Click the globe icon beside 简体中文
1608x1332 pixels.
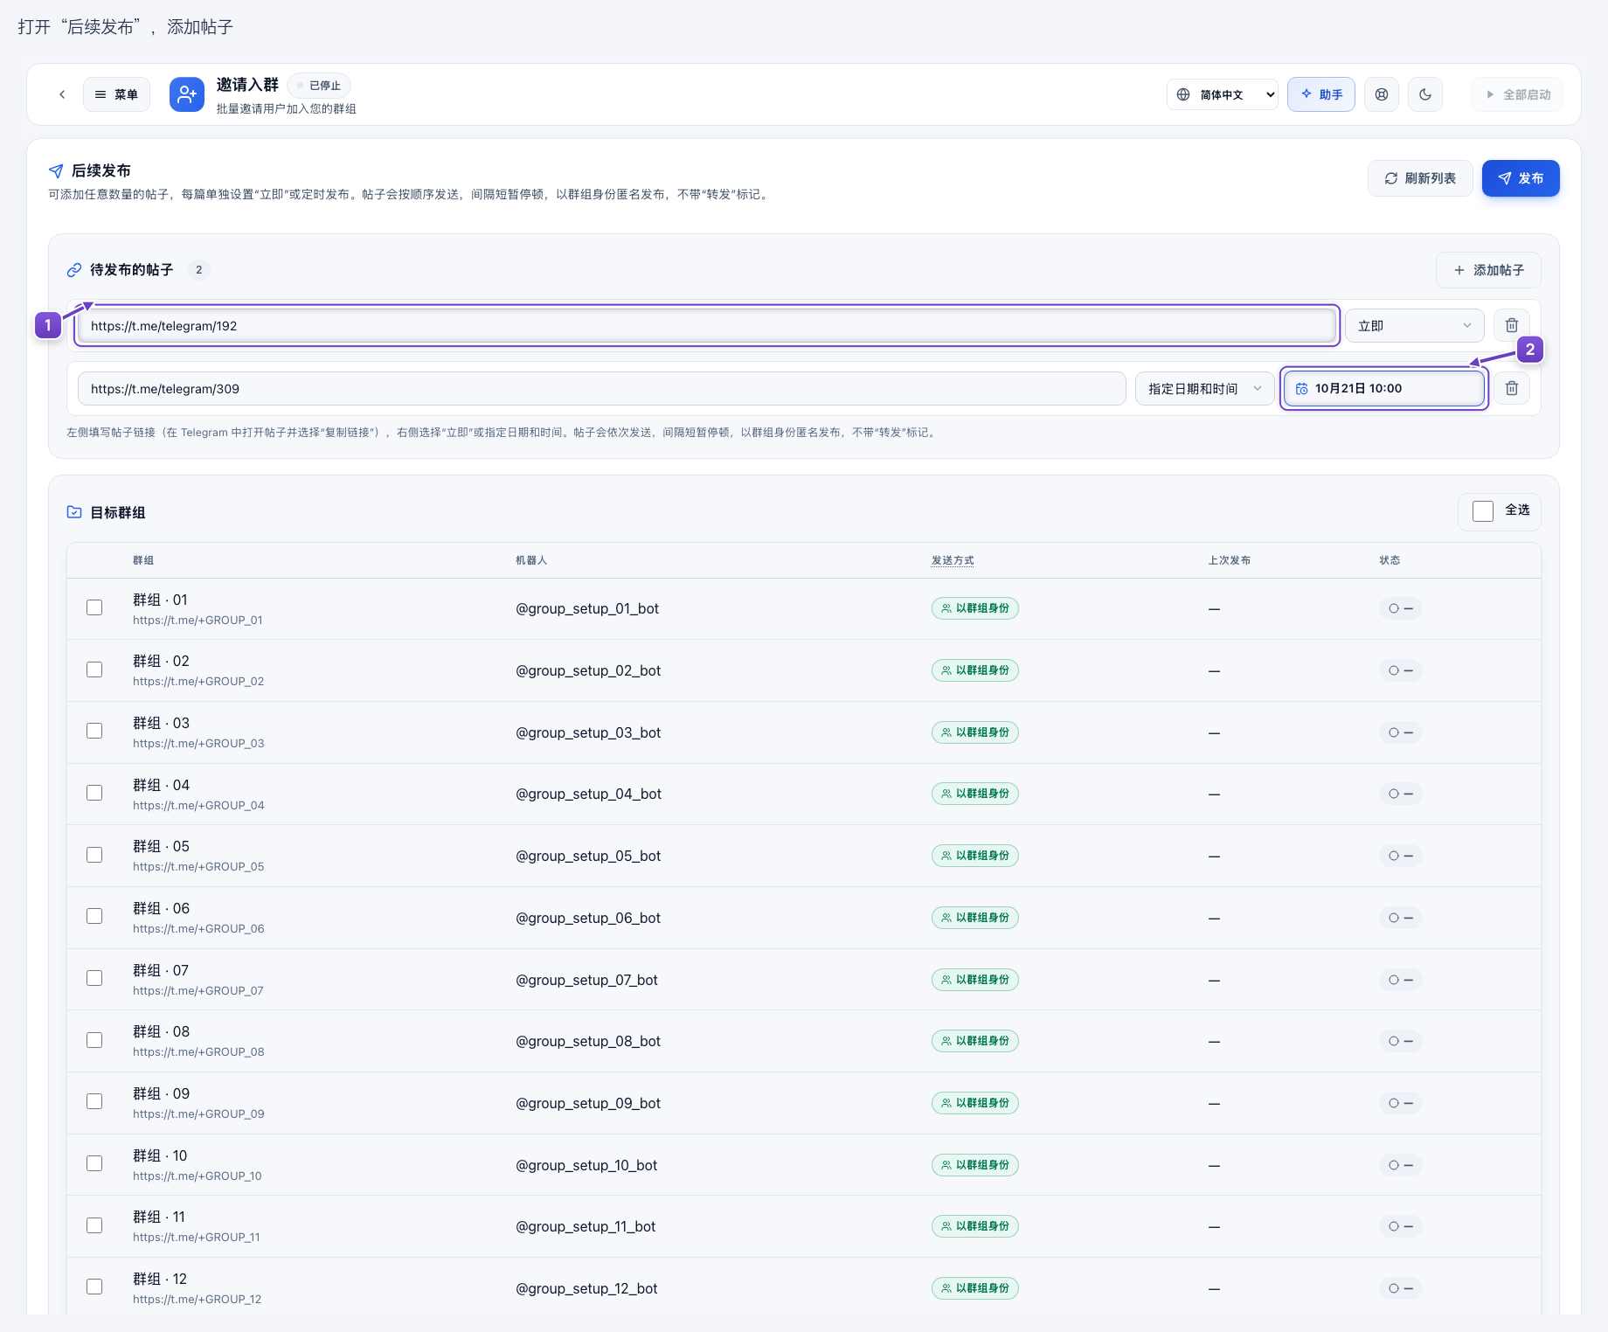point(1183,94)
